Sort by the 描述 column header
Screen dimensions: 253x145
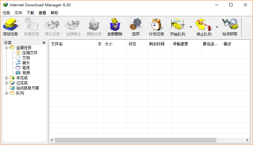[x=236, y=44]
